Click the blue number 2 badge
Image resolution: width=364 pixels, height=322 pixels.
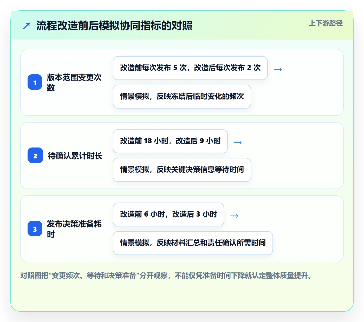pos(35,156)
